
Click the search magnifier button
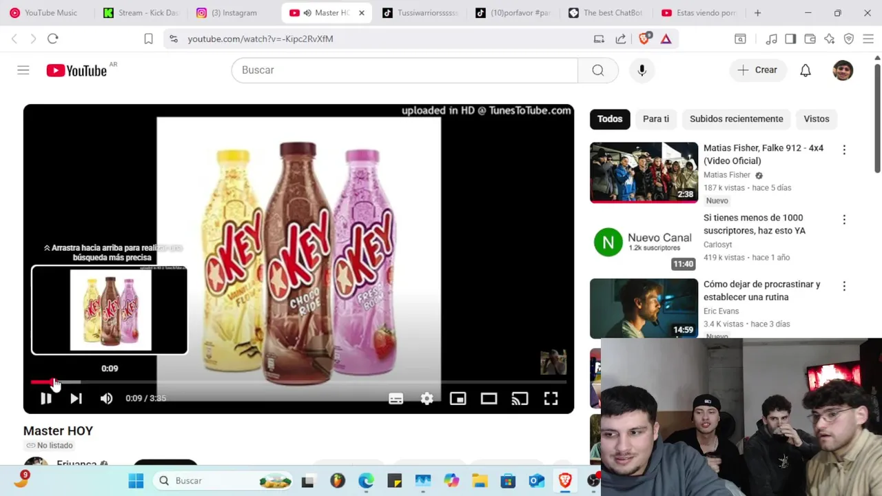597,70
